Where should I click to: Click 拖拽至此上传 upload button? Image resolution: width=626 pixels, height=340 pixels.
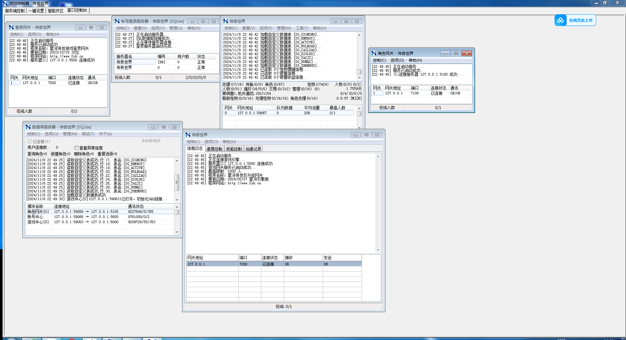pyautogui.click(x=575, y=20)
